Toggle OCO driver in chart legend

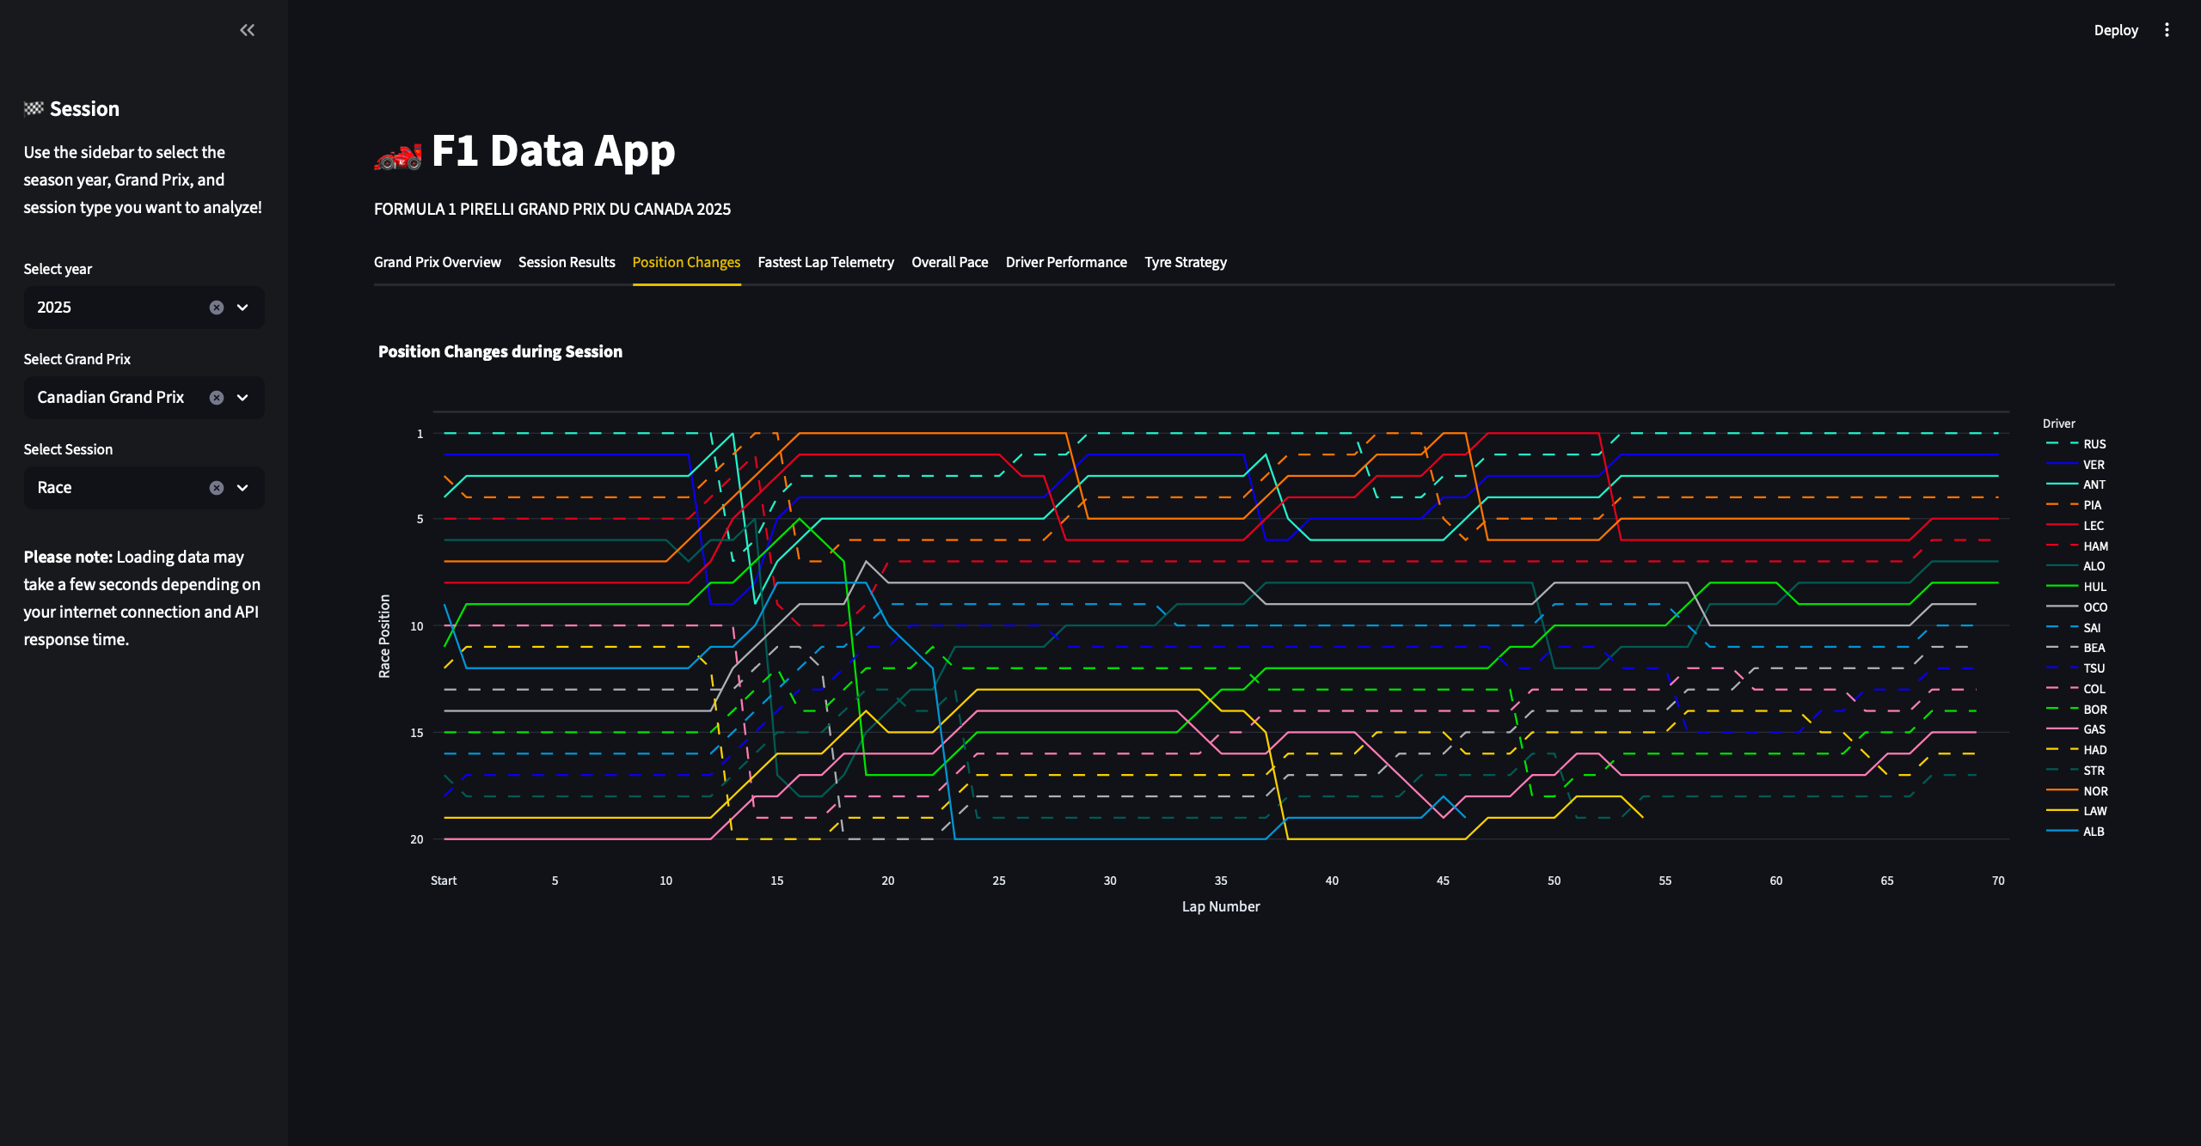click(x=2076, y=607)
